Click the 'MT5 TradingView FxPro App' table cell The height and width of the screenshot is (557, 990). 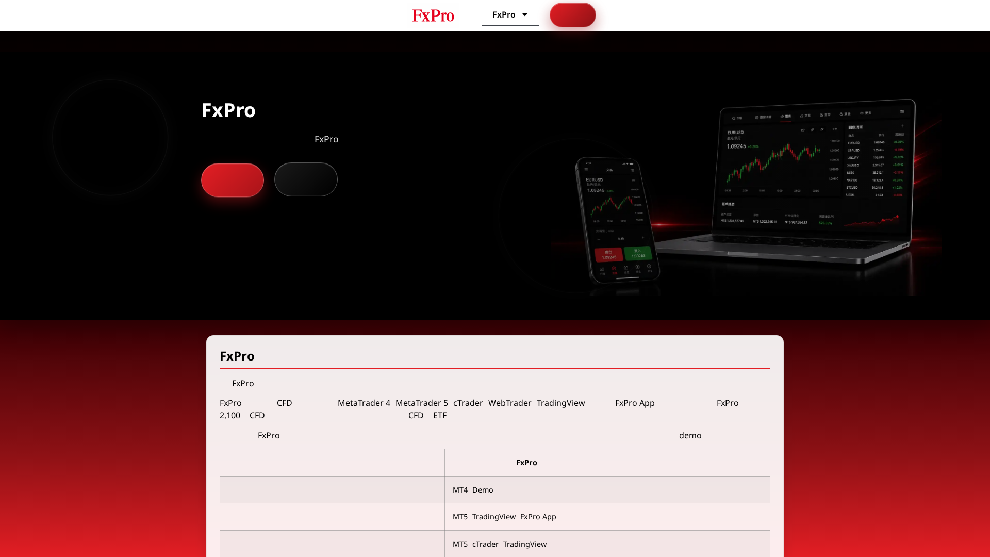pos(544,517)
